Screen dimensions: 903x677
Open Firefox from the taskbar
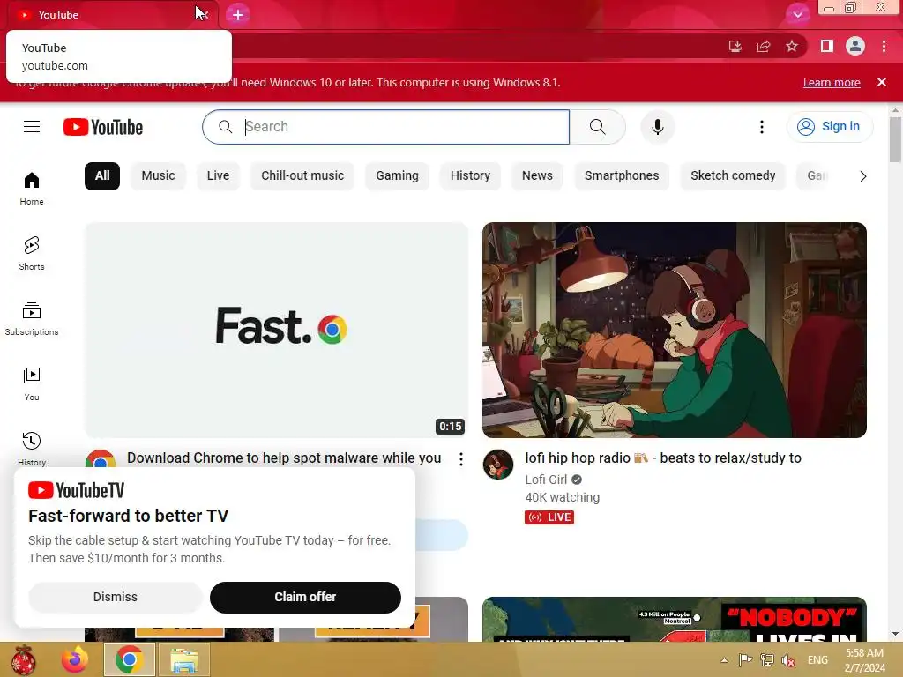(x=75, y=659)
